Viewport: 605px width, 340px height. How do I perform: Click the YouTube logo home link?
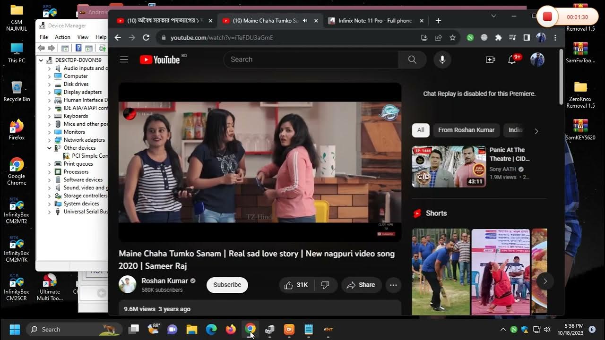[160, 59]
